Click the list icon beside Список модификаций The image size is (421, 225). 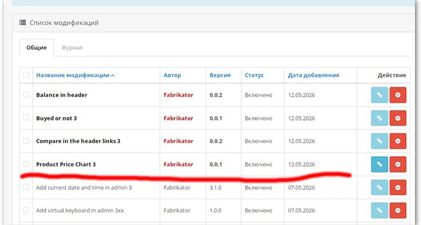click(x=23, y=22)
